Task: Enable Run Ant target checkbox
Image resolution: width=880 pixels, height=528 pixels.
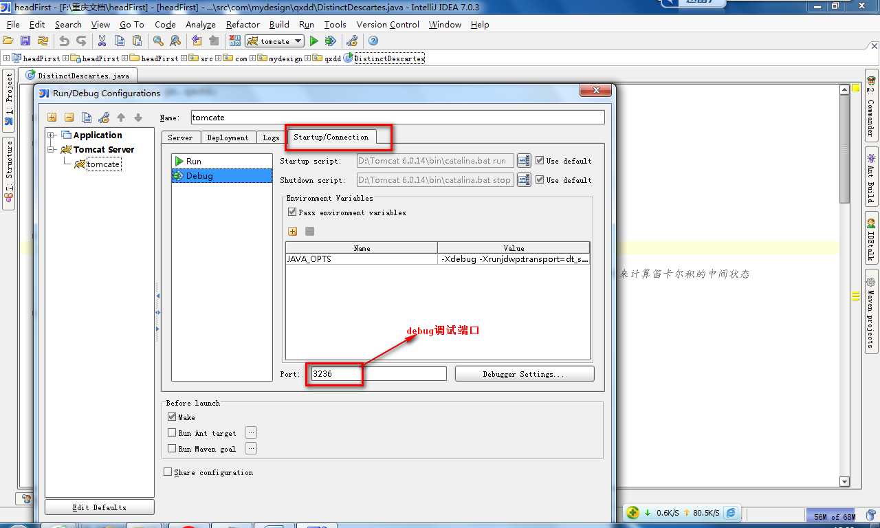Action: pos(172,432)
